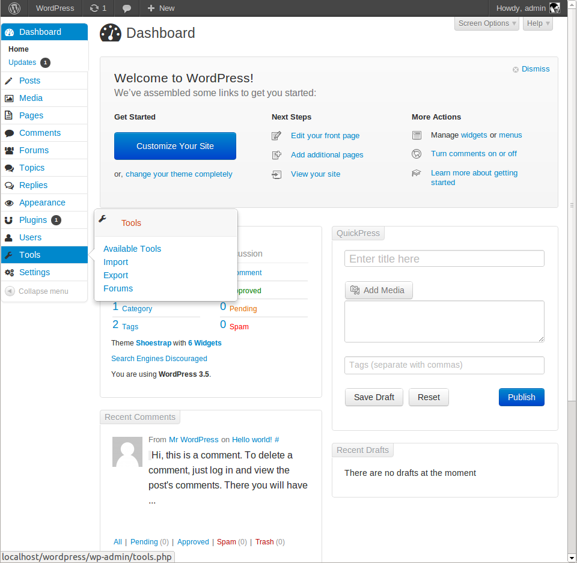Open the New content menu in admin bar
This screenshot has width=577, height=563.
(161, 8)
